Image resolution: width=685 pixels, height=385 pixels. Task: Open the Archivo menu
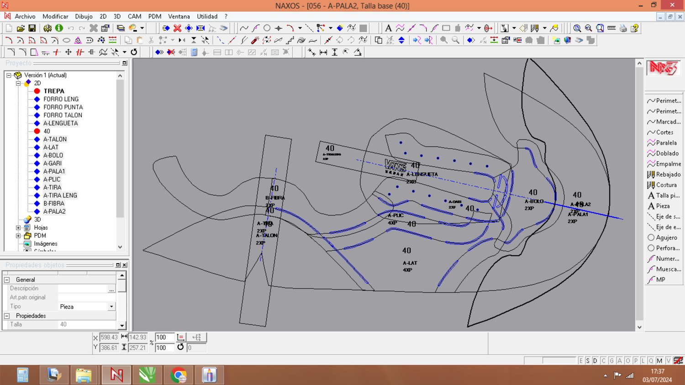click(25, 16)
